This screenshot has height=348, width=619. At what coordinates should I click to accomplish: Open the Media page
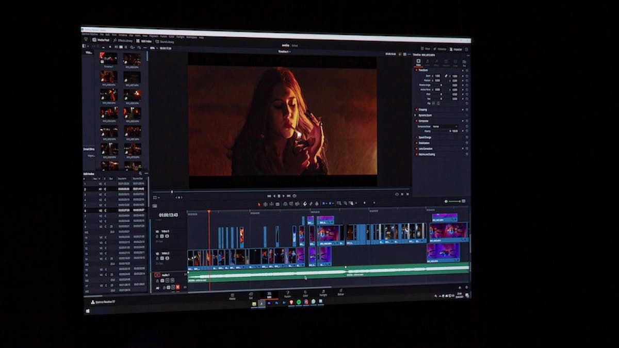[232, 295]
